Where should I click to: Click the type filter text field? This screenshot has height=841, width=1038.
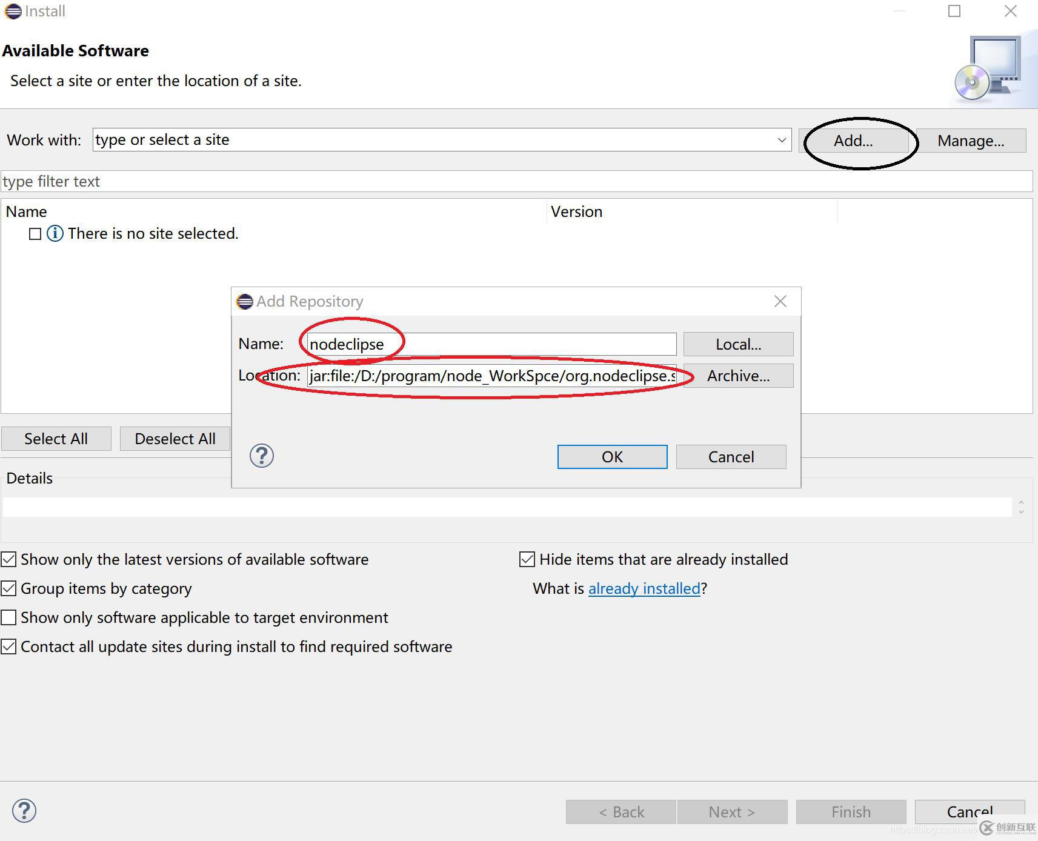point(516,181)
